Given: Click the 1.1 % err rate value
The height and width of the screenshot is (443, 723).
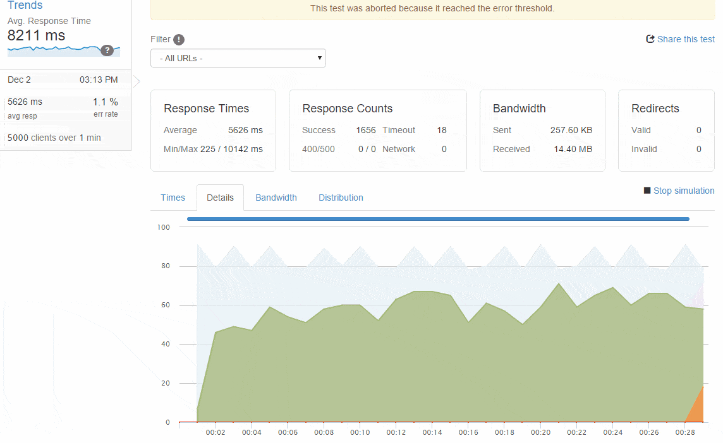Looking at the screenshot, I should click(105, 102).
